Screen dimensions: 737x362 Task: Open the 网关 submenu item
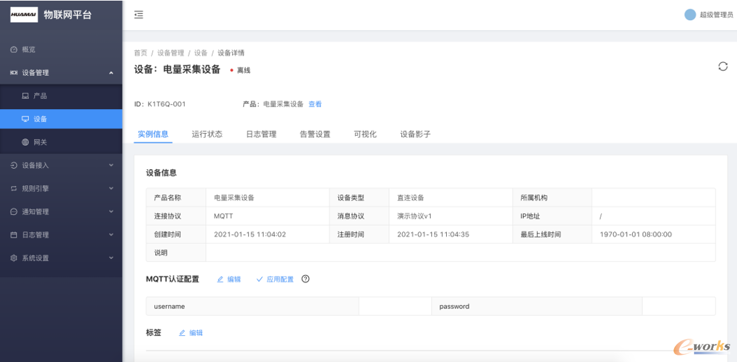pos(61,143)
